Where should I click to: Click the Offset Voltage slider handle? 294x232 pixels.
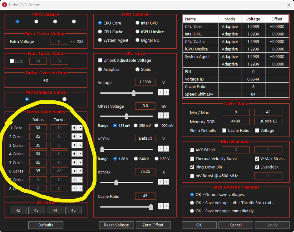(x=127, y=116)
